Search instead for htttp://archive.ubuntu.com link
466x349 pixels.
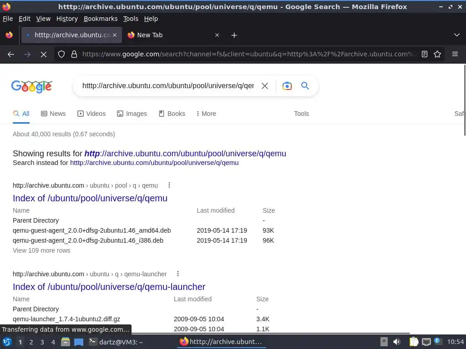coord(154,163)
